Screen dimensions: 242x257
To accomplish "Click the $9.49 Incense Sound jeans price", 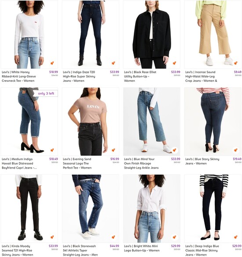I will coord(238,72).
